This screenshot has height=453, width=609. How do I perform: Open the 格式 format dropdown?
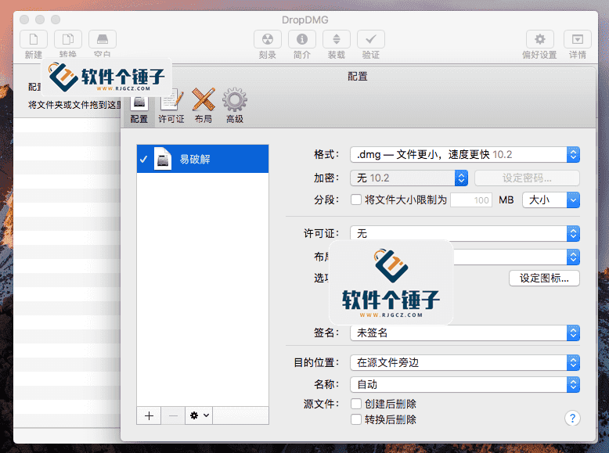[465, 154]
